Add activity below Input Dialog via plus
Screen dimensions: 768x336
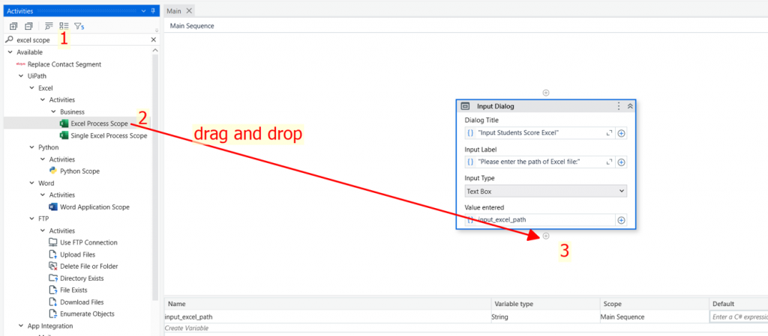coord(546,236)
